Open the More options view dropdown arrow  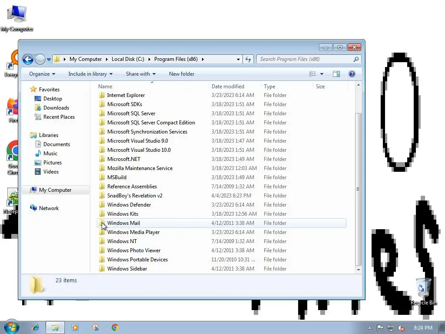click(x=322, y=74)
